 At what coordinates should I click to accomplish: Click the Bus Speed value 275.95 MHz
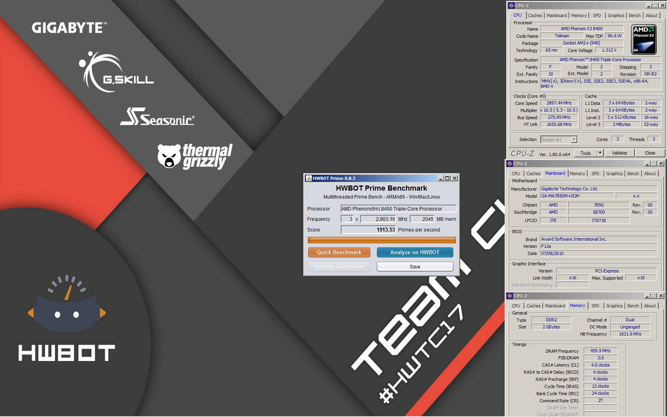click(x=559, y=117)
